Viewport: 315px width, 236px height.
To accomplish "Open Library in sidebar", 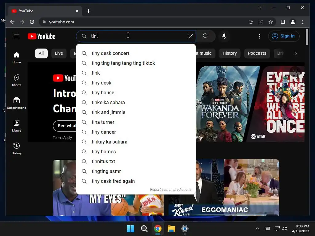I will [x=17, y=126].
